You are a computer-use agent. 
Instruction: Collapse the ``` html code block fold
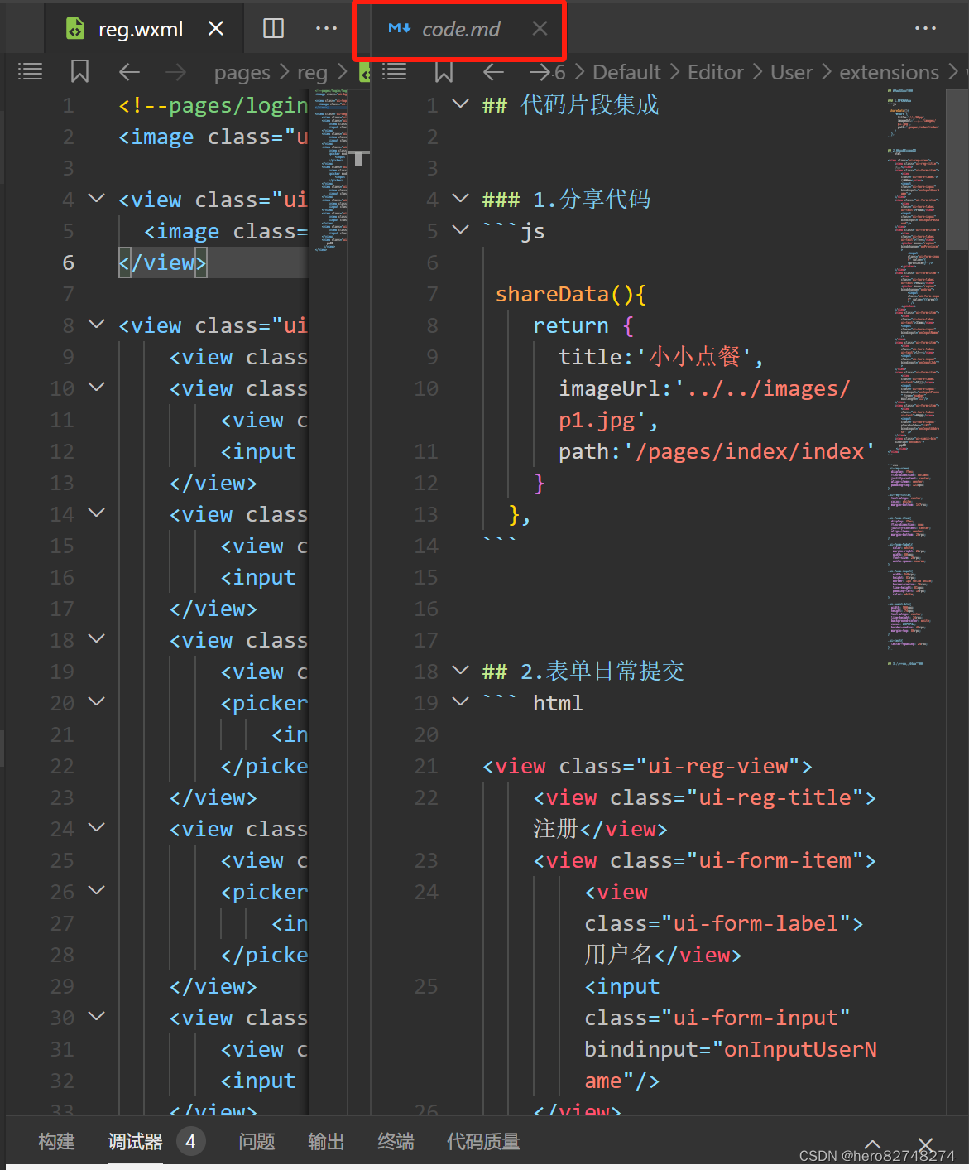click(460, 702)
